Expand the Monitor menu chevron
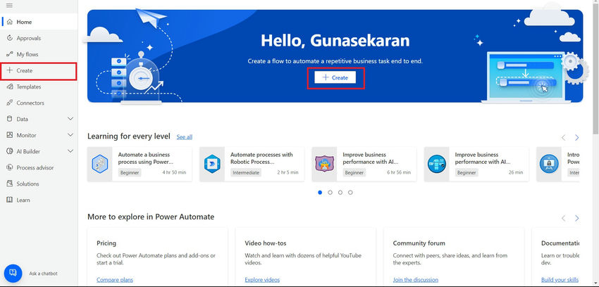Image resolution: width=599 pixels, height=287 pixels. coord(70,135)
